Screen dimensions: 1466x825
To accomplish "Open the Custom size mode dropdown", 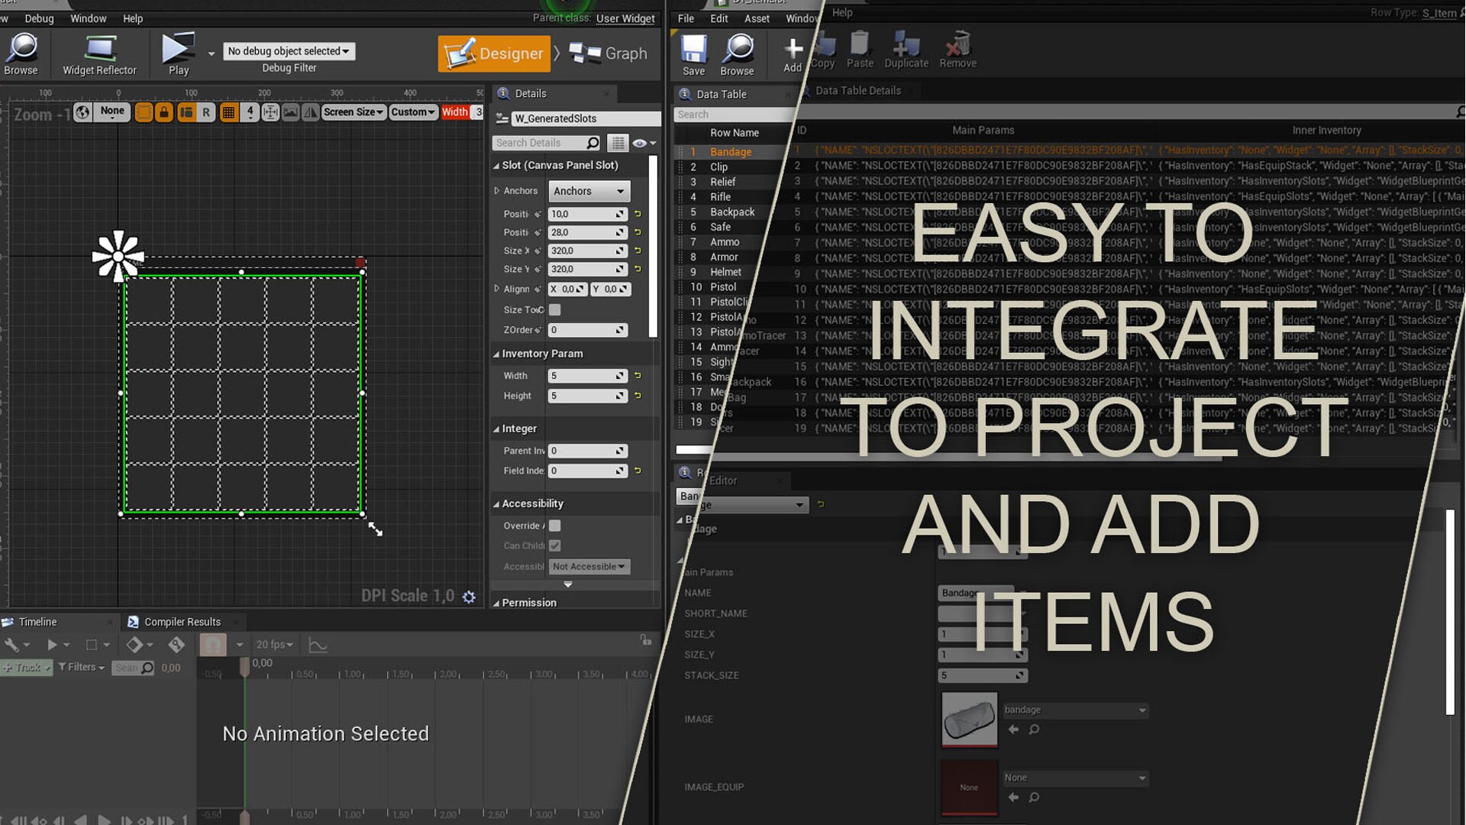I will [413, 112].
